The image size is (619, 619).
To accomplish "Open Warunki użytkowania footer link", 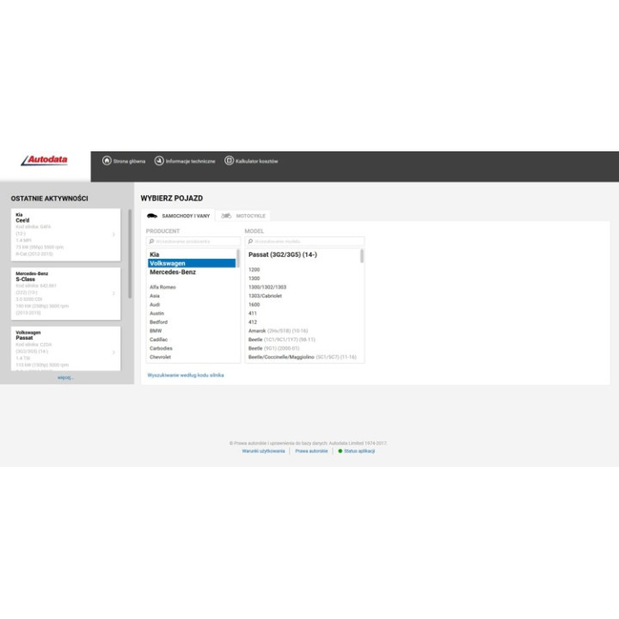I will [263, 450].
